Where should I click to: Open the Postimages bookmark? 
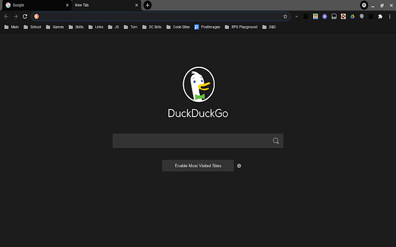207,27
